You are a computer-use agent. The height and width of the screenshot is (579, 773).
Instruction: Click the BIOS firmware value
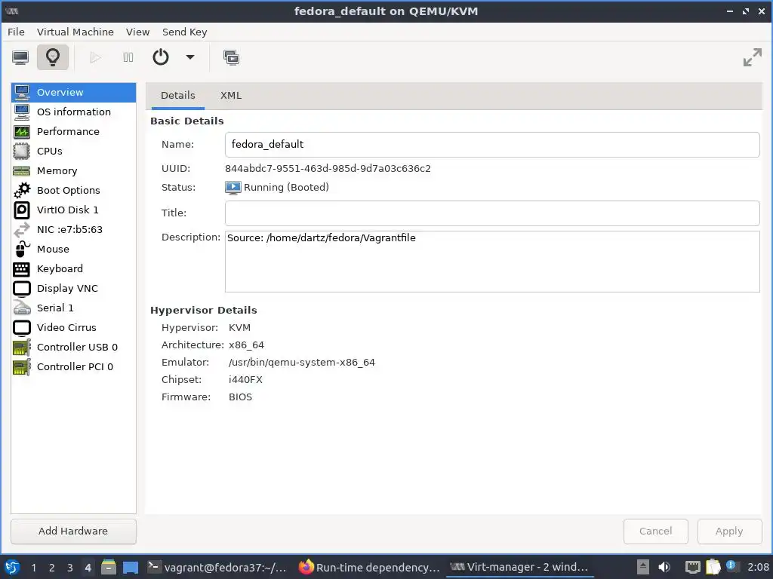pyautogui.click(x=240, y=397)
